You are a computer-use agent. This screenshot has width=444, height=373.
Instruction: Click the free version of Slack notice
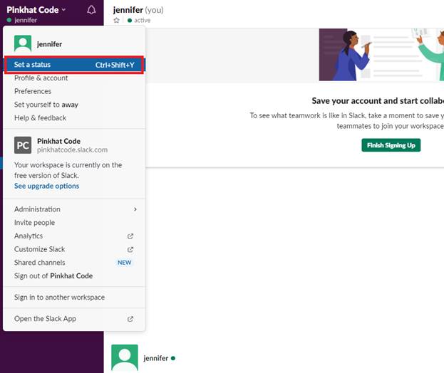[68, 170]
